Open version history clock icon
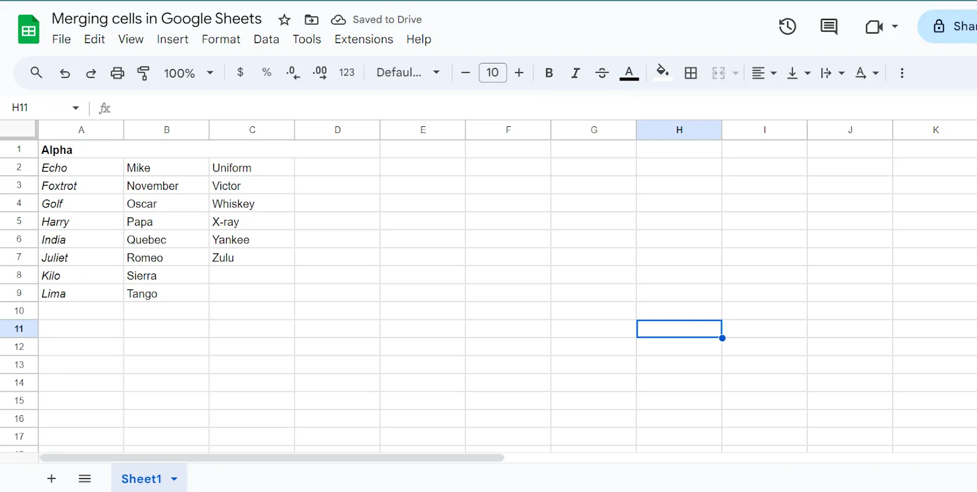Image resolution: width=977 pixels, height=492 pixels. 787,26
